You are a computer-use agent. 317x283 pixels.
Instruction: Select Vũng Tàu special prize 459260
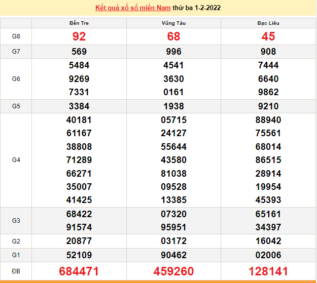tap(173, 271)
